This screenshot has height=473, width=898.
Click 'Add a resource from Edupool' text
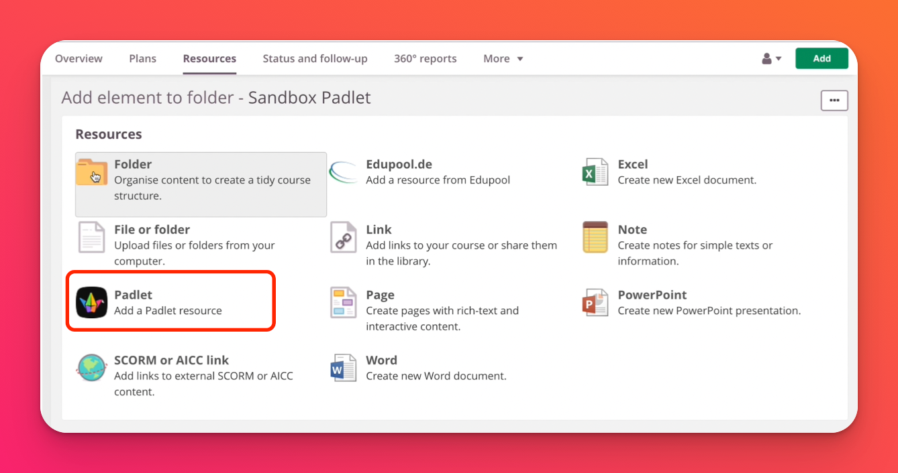coord(438,180)
